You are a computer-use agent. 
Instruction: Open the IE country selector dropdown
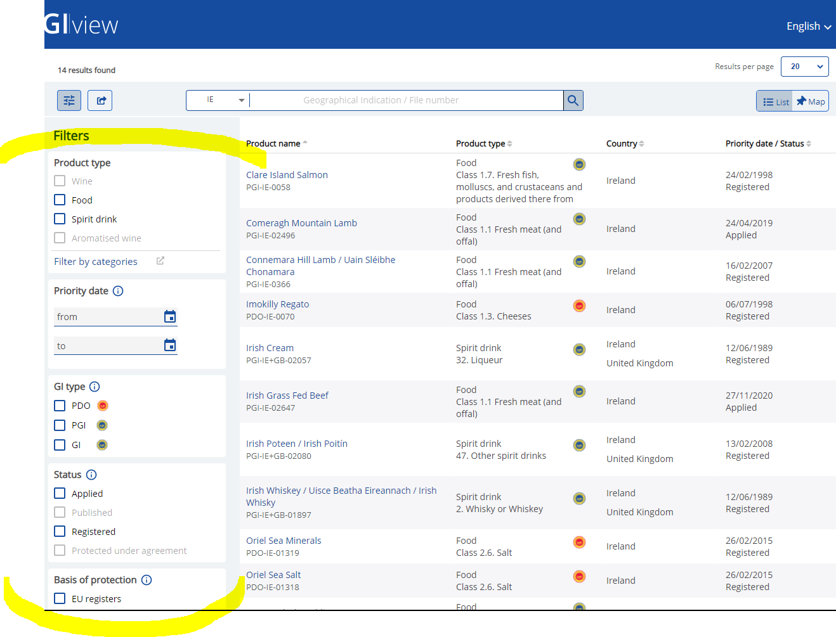(x=218, y=100)
